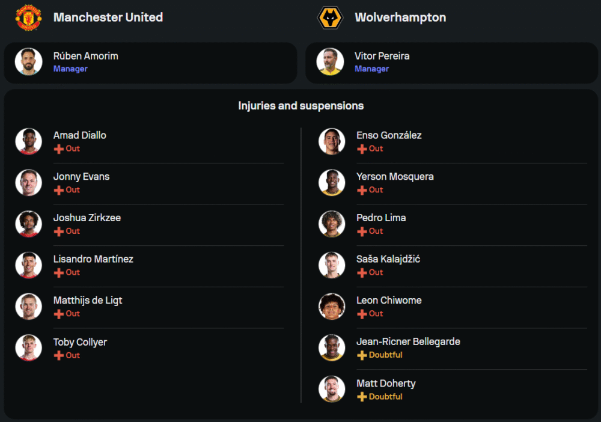Click Rúben Amorim's manager photo
The height and width of the screenshot is (422, 601).
pyautogui.click(x=28, y=62)
